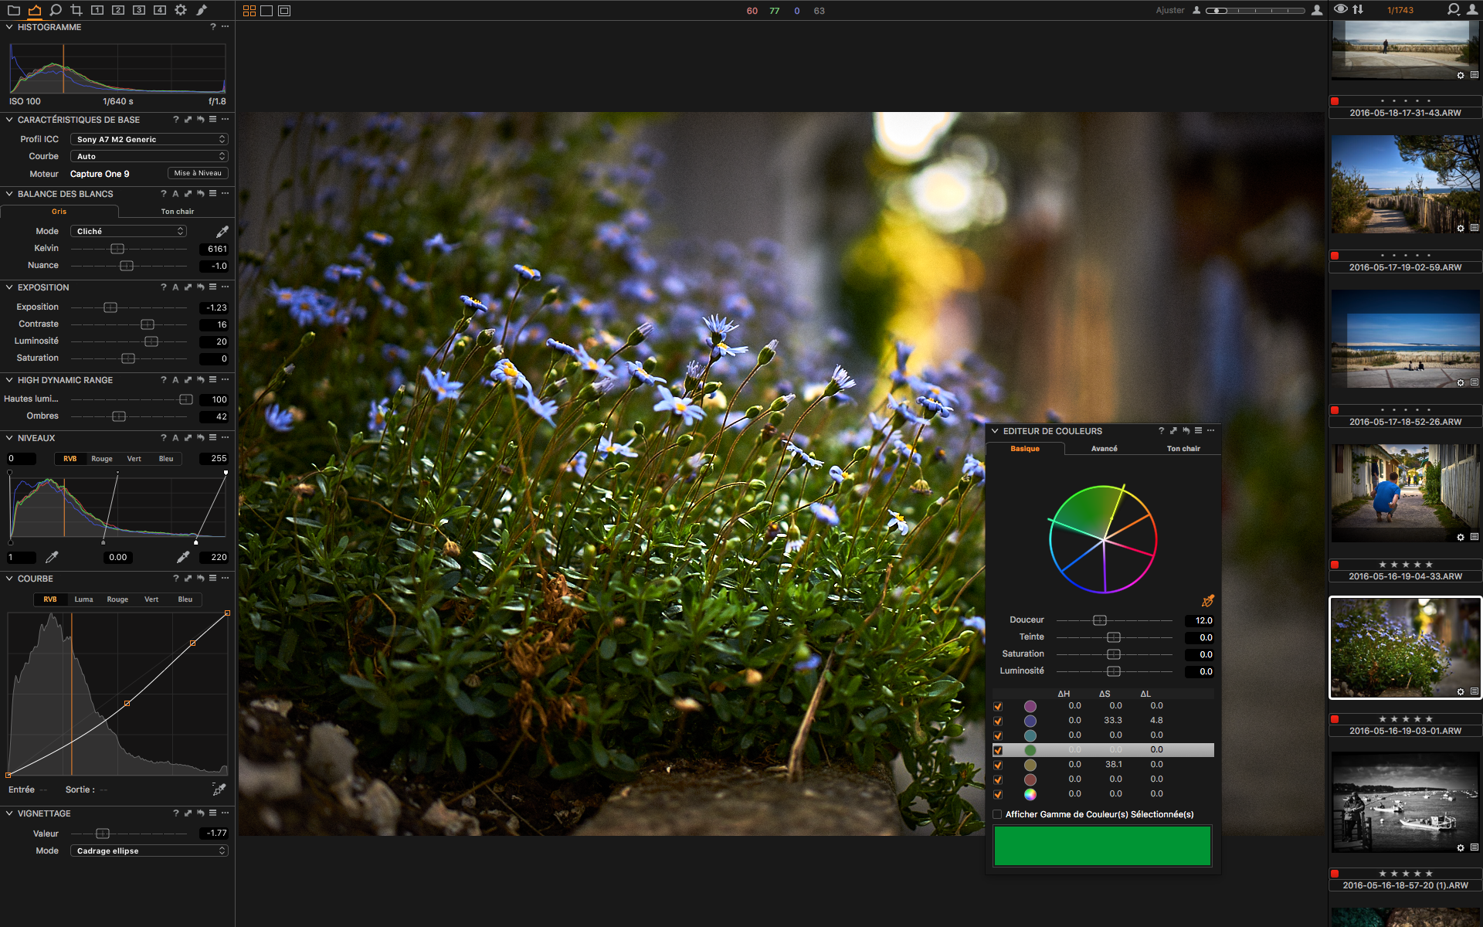Reset the Exposition tool with undo arrow
The image size is (1483, 927).
(200, 287)
